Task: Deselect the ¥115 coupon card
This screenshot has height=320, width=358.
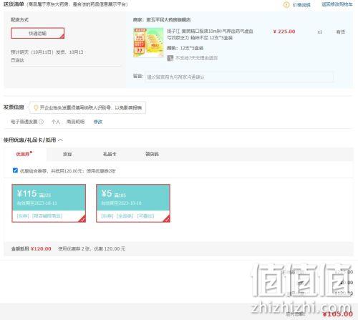Action: click(x=49, y=203)
